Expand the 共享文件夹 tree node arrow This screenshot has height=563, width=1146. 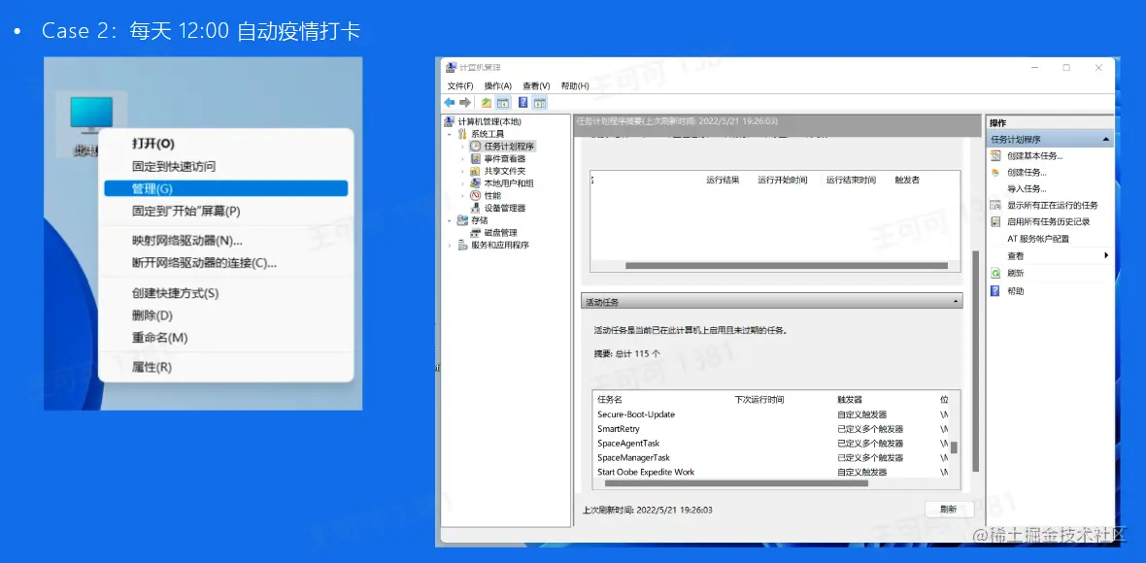point(462,172)
